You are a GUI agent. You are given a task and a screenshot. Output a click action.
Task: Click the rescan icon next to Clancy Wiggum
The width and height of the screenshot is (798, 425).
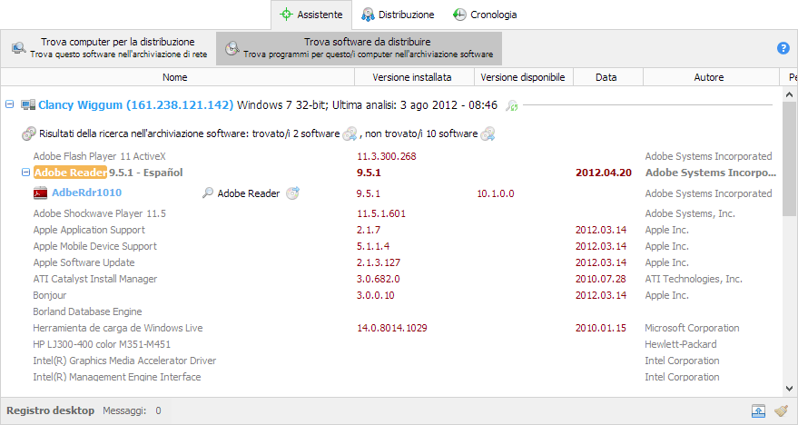pyautogui.click(x=512, y=105)
